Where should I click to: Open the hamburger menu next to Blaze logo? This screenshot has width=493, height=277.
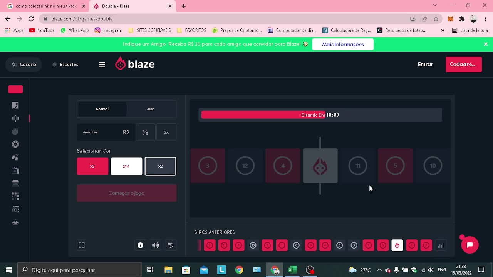pyautogui.click(x=102, y=65)
